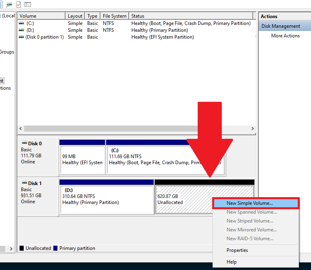Select the (D:) 310.64 GB NTFS partition block

[106, 199]
